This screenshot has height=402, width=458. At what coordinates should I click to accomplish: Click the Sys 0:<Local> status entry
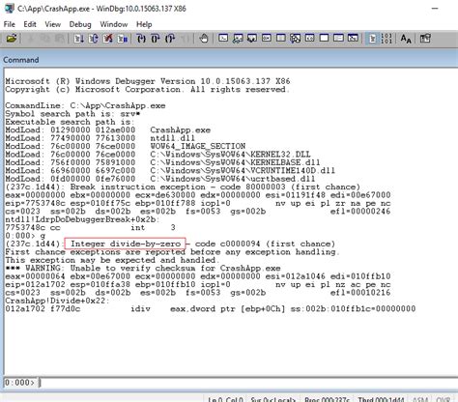click(x=273, y=399)
